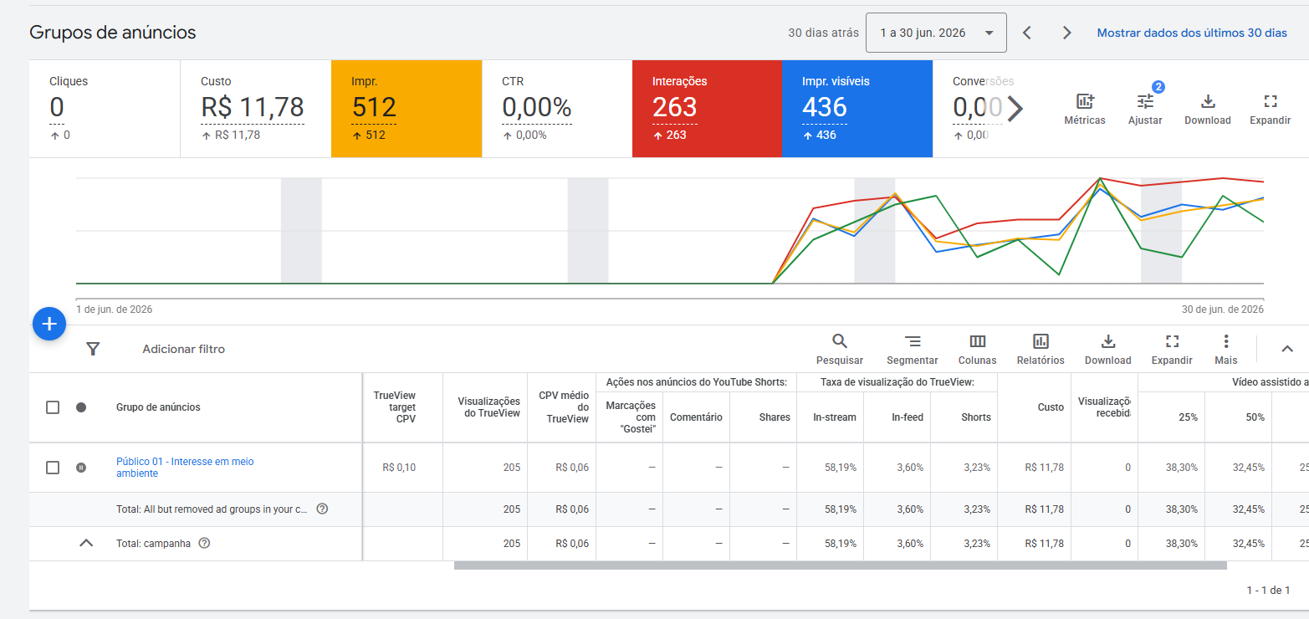1309x619 pixels.
Task: Open the Métricas chart options icon
Action: click(x=1085, y=101)
